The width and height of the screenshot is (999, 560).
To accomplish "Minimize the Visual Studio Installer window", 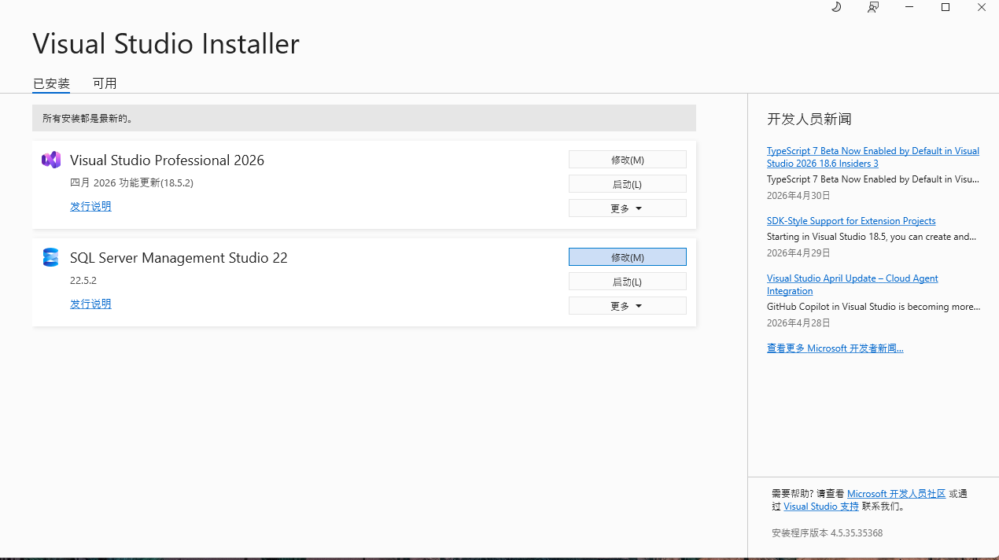I will click(909, 7).
